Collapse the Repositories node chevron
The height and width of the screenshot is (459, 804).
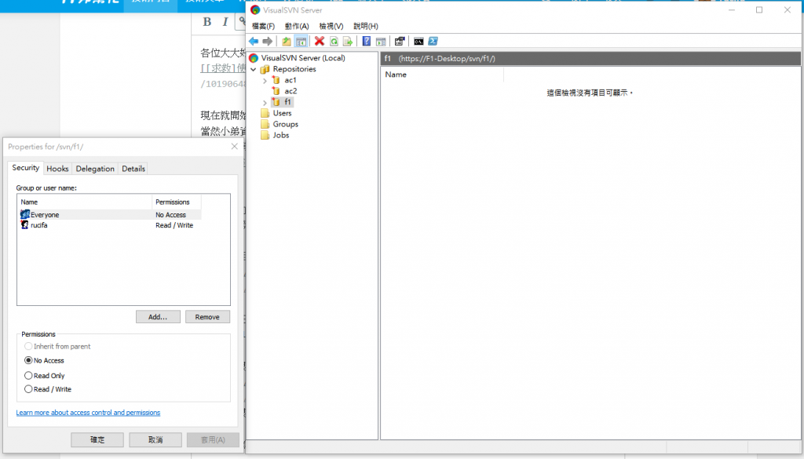(x=254, y=69)
